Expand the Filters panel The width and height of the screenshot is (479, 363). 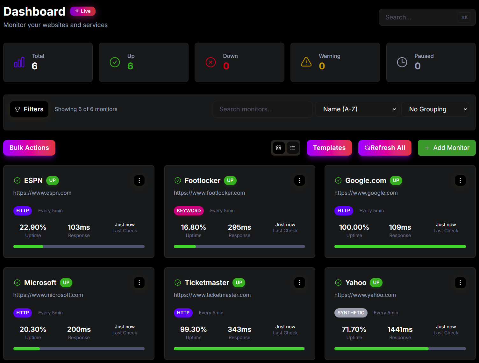[x=29, y=109]
